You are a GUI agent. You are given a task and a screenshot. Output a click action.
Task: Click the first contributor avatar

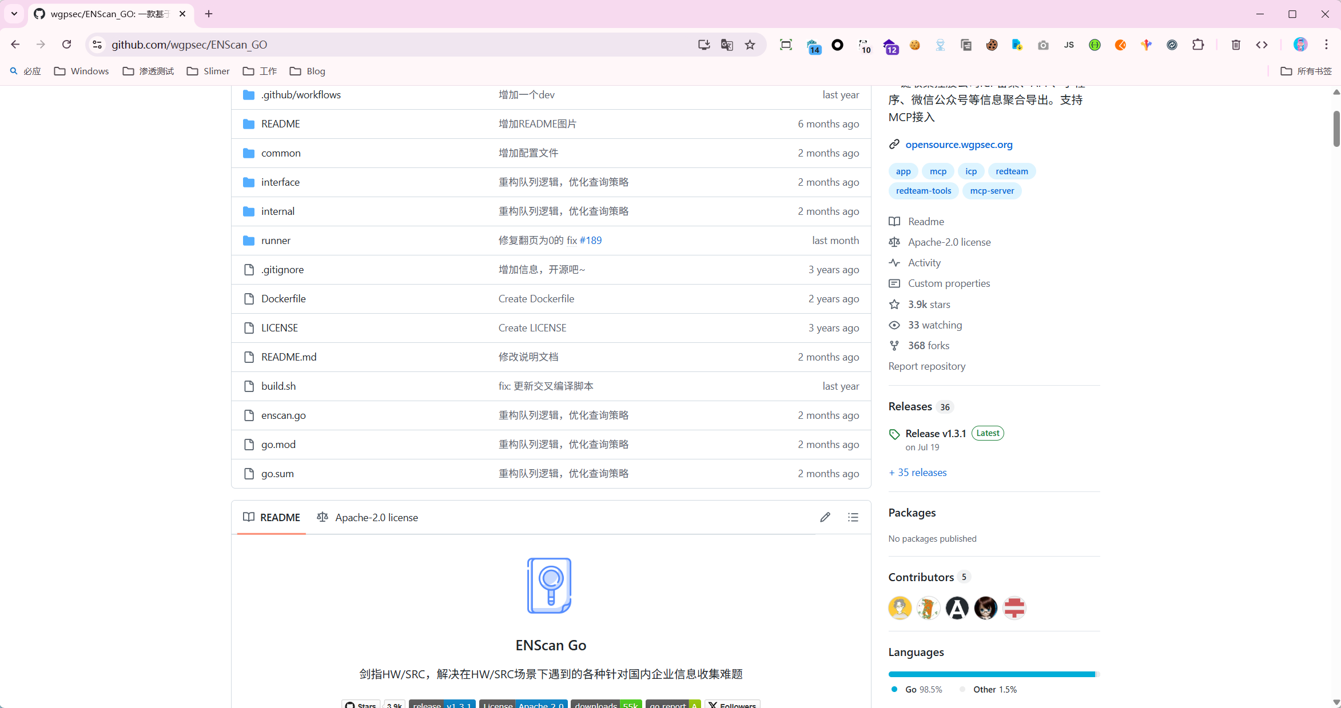[x=900, y=608]
